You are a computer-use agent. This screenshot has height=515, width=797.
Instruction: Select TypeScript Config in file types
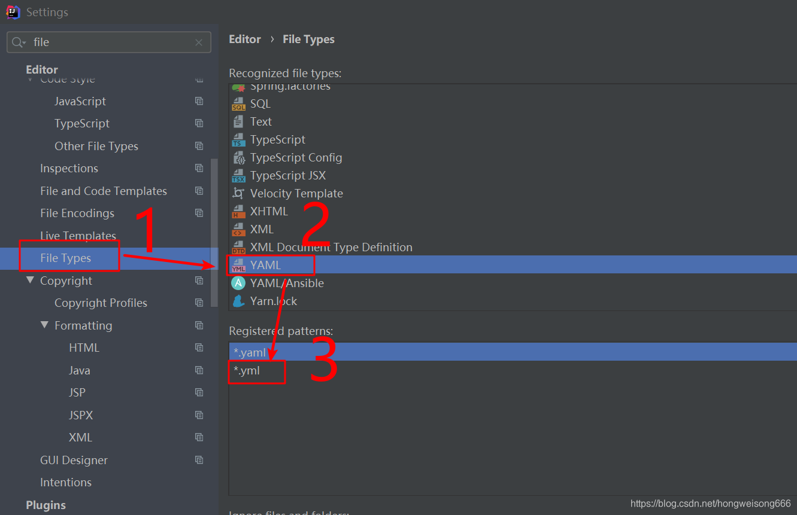tap(296, 158)
